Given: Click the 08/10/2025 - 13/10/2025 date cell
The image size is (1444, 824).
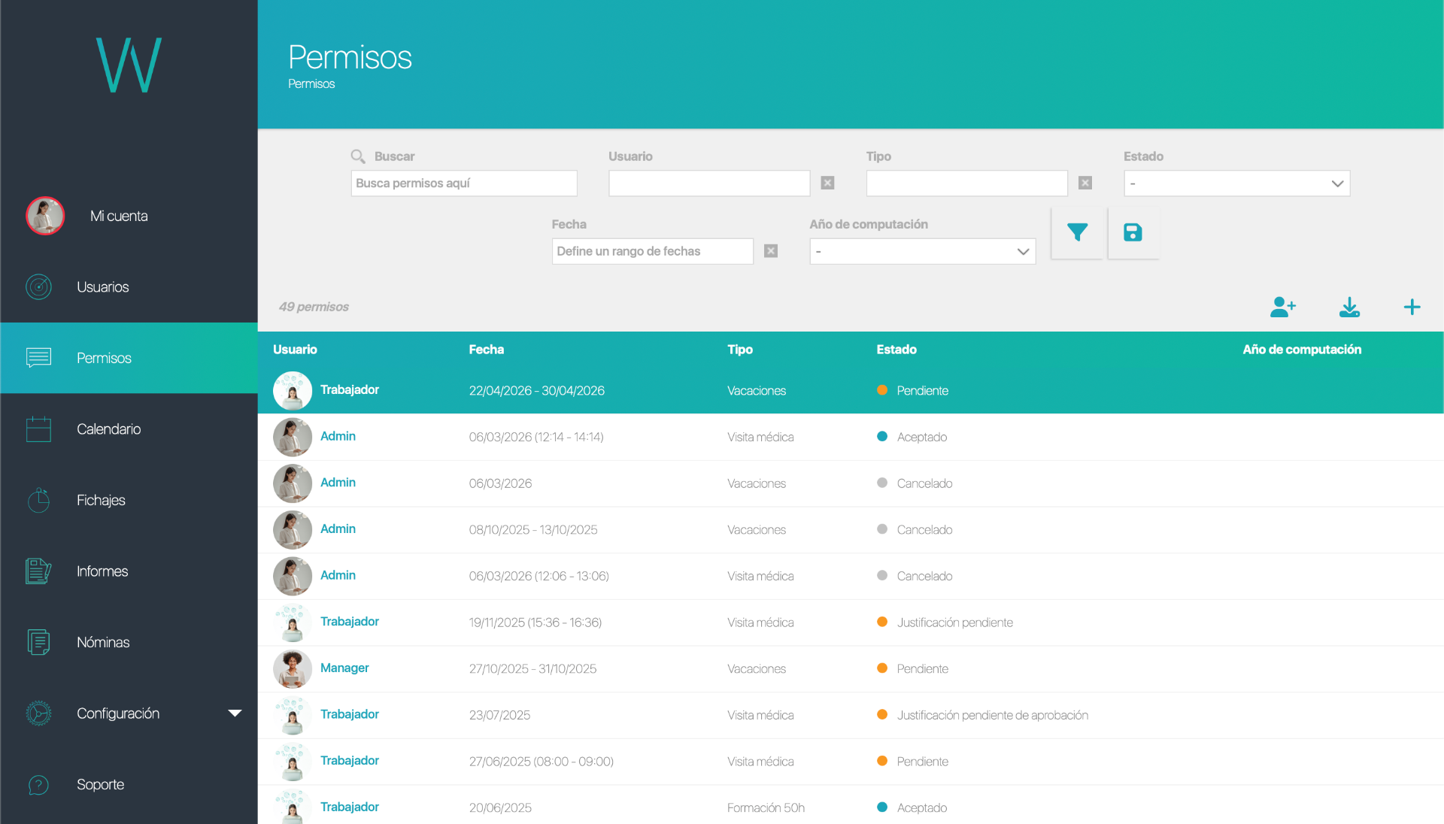Looking at the screenshot, I should 532,530.
